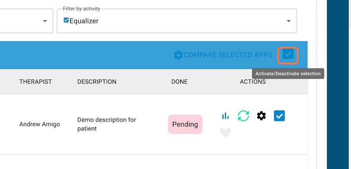The image size is (351, 169).
Task: Open the bar chart statistics icon
Action: (x=225, y=116)
